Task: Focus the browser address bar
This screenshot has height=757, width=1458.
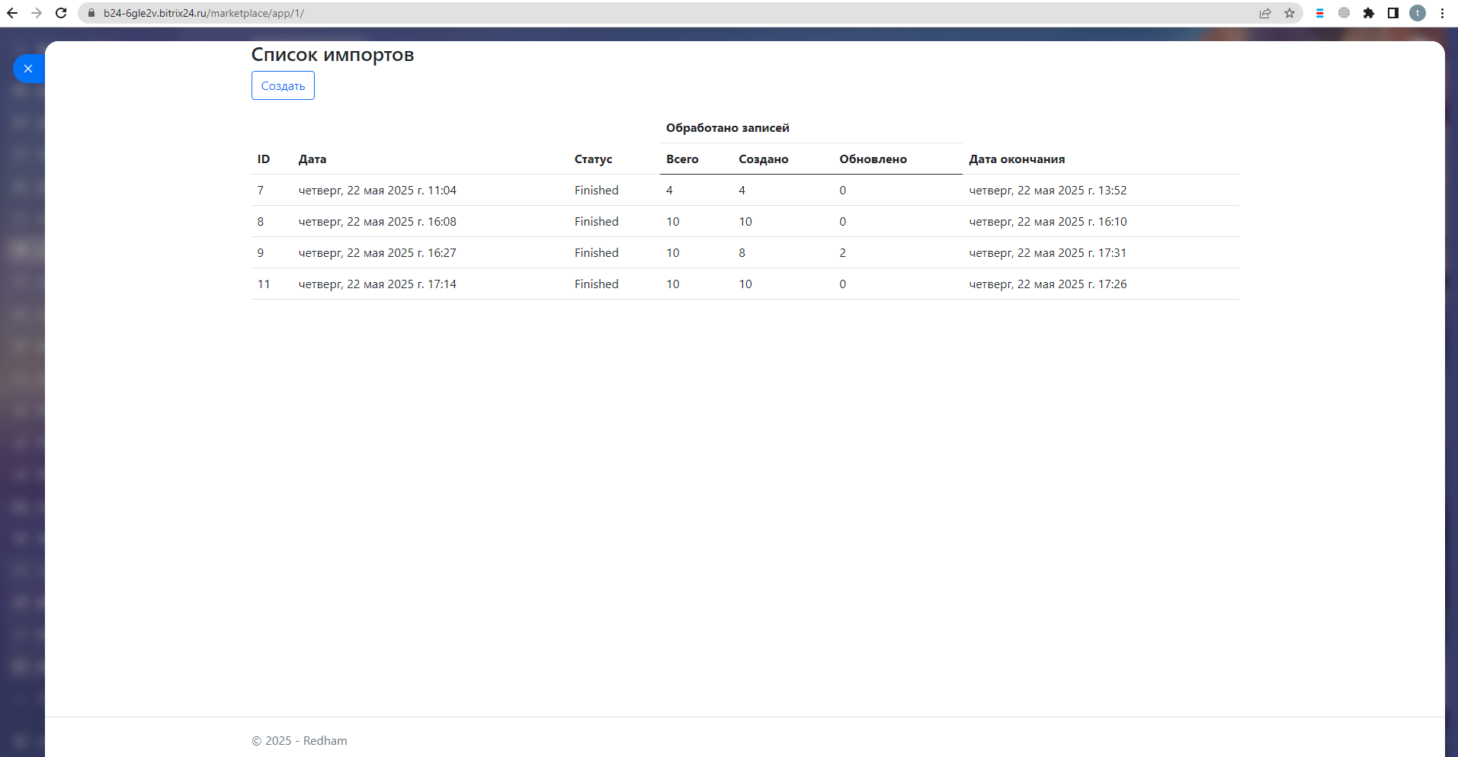Action: 610,13
